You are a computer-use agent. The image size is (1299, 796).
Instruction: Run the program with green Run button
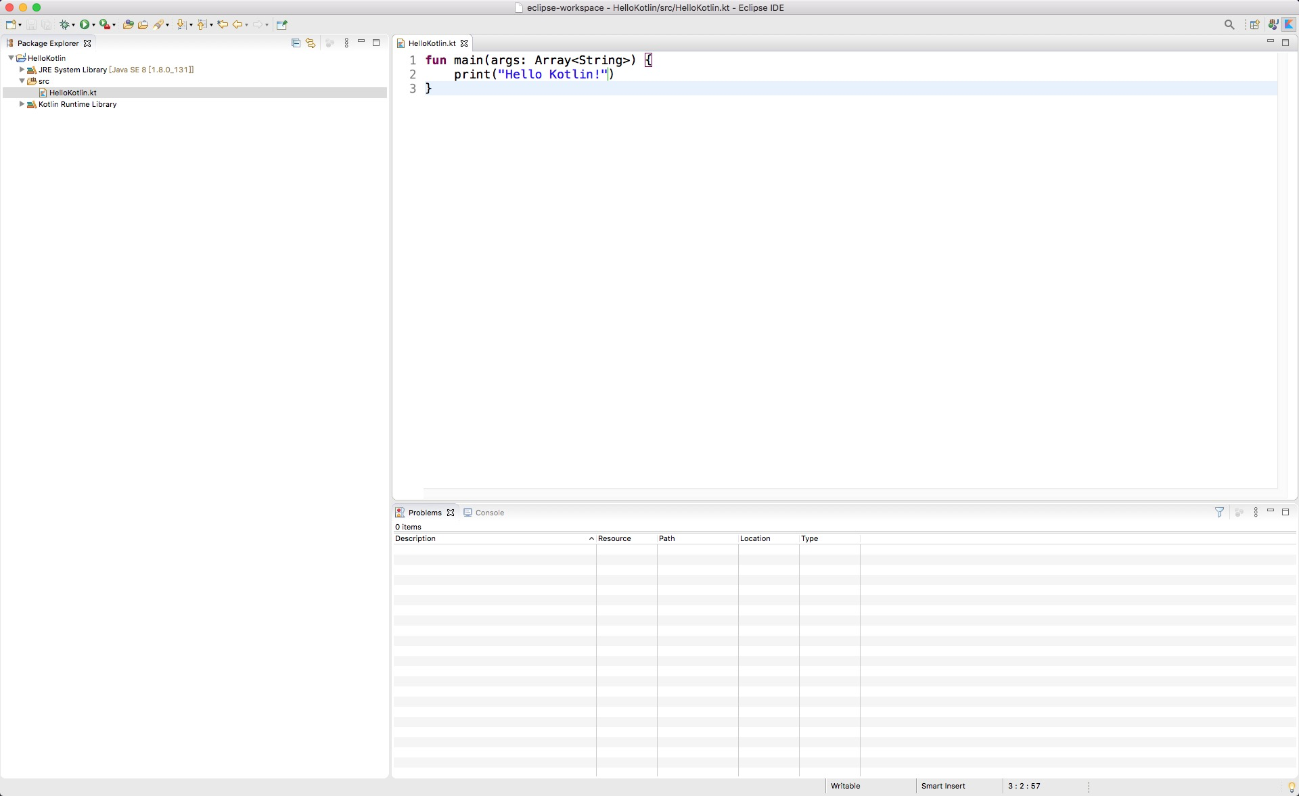pyautogui.click(x=85, y=24)
